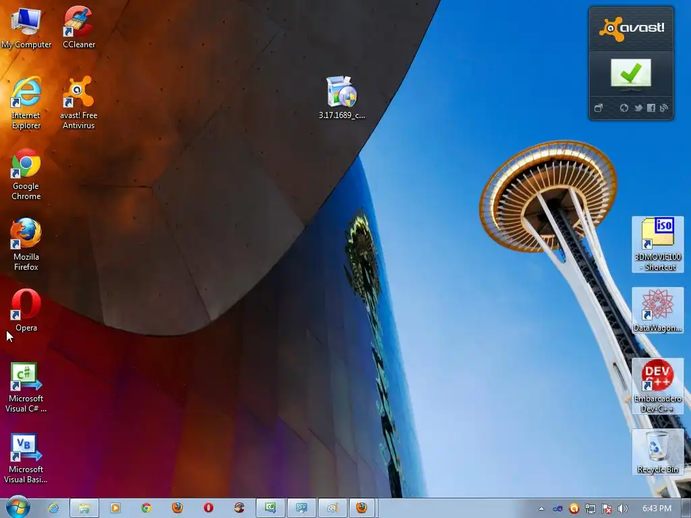
Task: Select the Recycle Bin icon
Action: (x=657, y=452)
